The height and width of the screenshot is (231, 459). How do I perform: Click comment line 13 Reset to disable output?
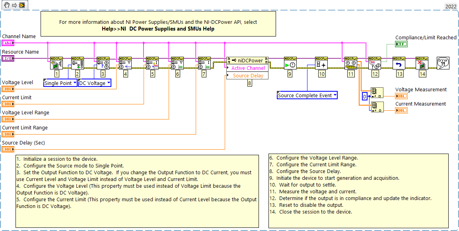point(307,205)
